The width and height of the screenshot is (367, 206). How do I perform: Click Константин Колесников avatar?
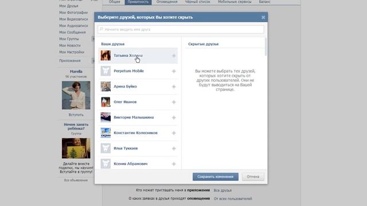[x=106, y=133]
